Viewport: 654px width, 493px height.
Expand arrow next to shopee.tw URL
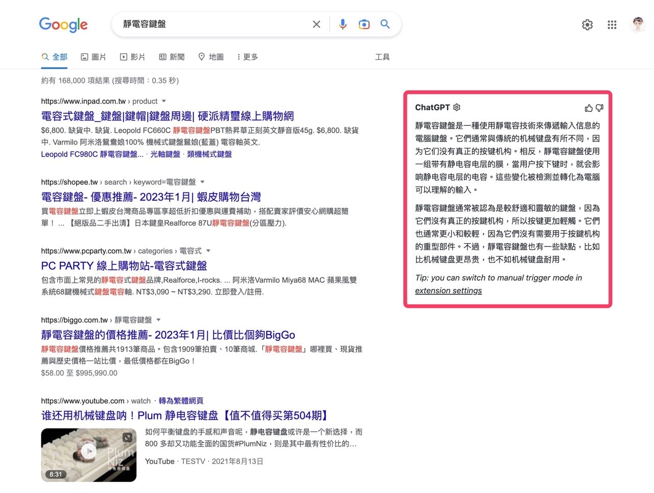(202, 182)
